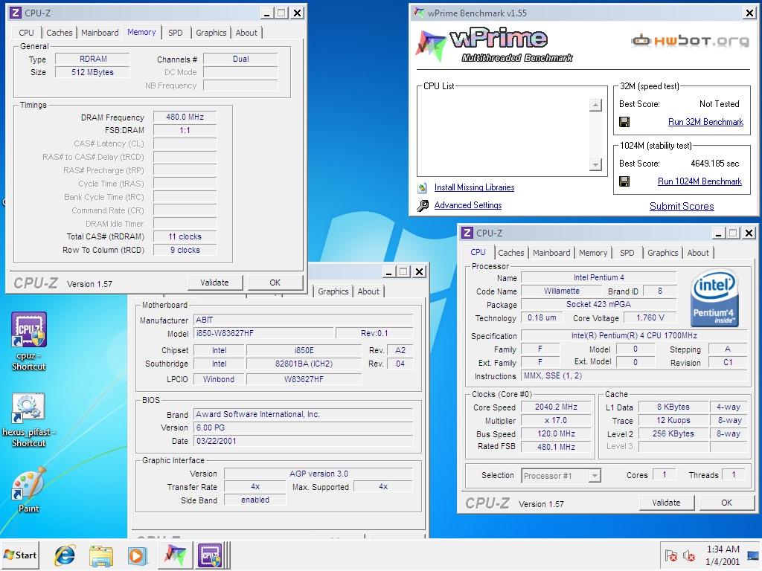This screenshot has width=762, height=571.
Task: Click the Install Missing Libraries icon
Action: tap(423, 187)
